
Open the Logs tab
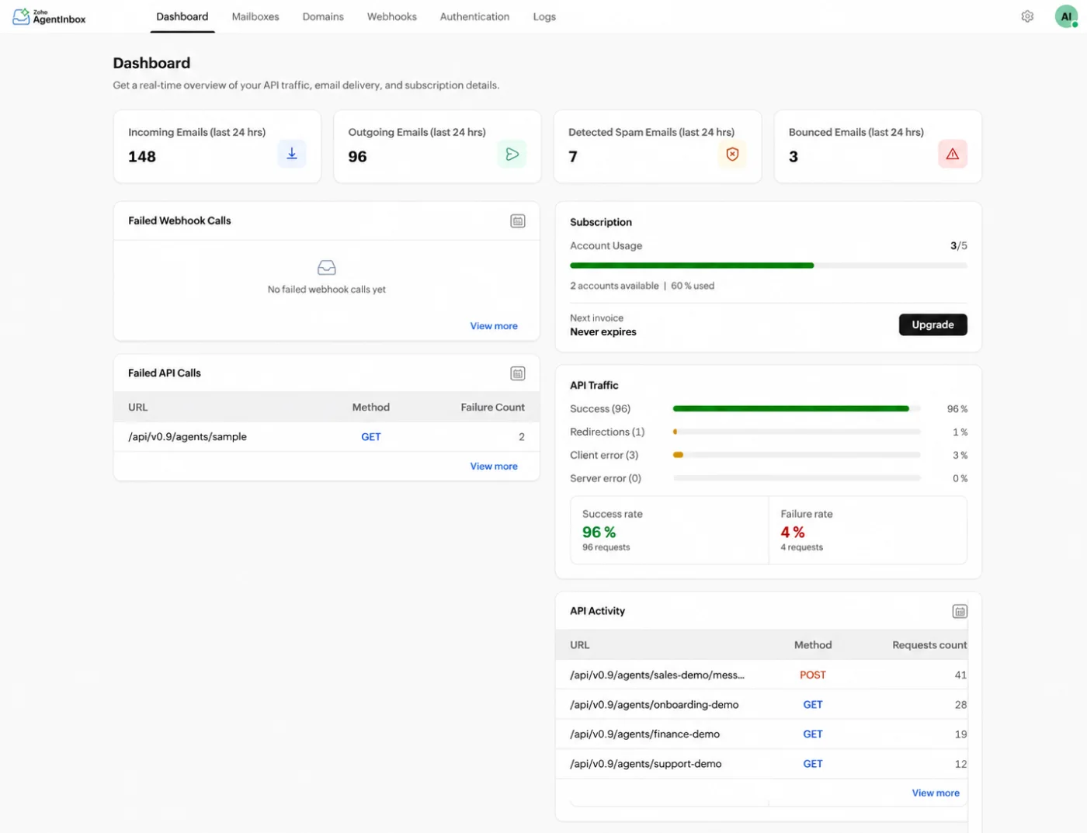(544, 16)
